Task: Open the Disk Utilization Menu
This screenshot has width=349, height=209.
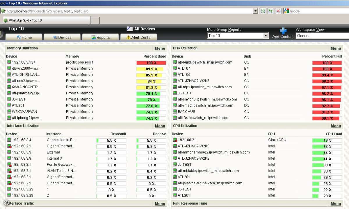Action: point(336,48)
